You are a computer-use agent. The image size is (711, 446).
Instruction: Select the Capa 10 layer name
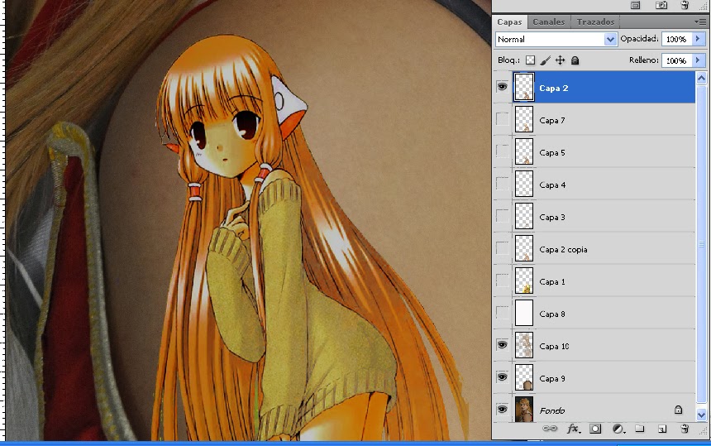coord(554,346)
